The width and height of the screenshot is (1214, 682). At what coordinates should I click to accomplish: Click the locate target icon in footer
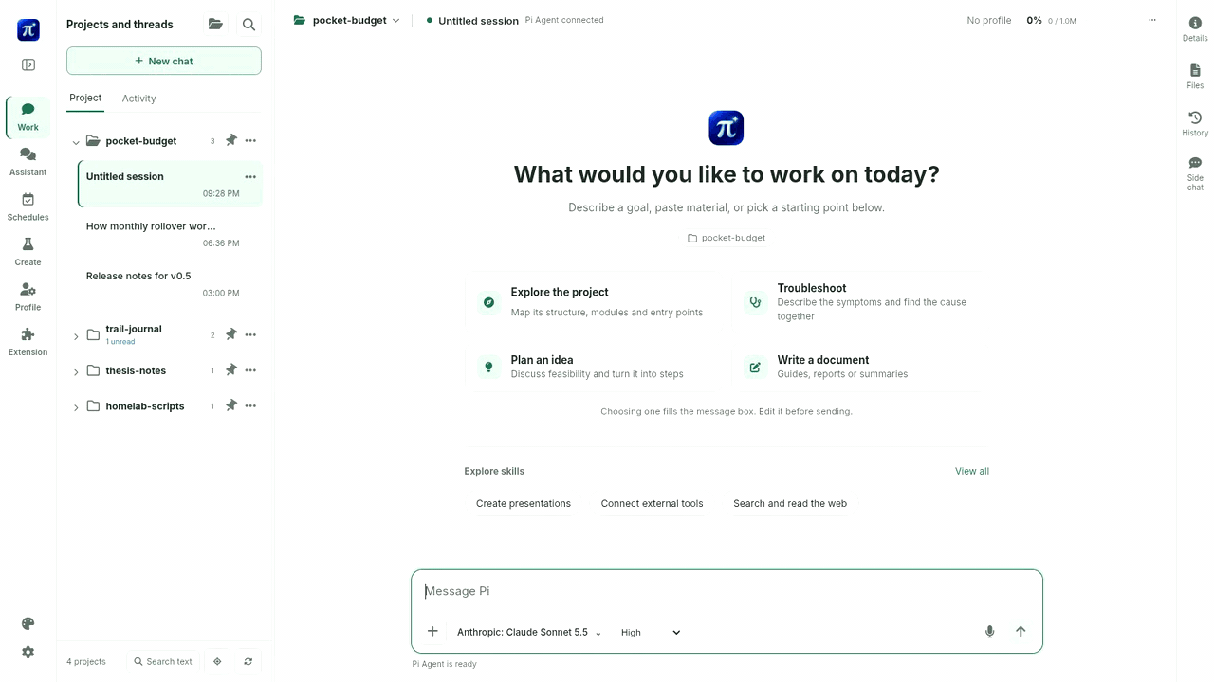coord(217,661)
